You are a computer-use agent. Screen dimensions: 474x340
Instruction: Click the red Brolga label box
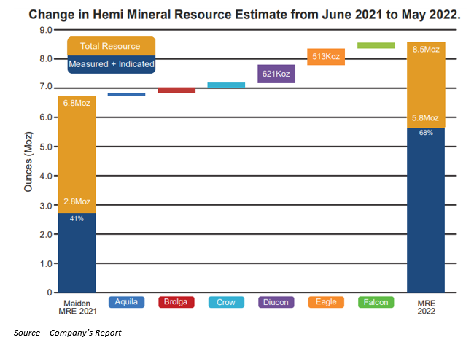(176, 302)
